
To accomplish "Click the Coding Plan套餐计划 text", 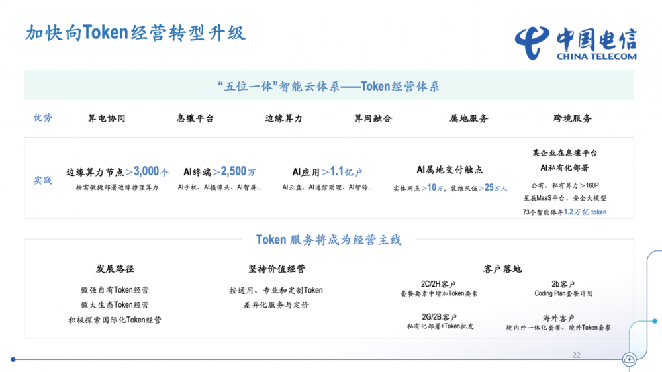I will [563, 293].
